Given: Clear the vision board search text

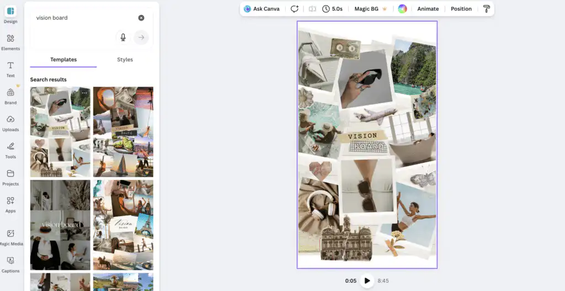Looking at the screenshot, I should coord(141,18).
